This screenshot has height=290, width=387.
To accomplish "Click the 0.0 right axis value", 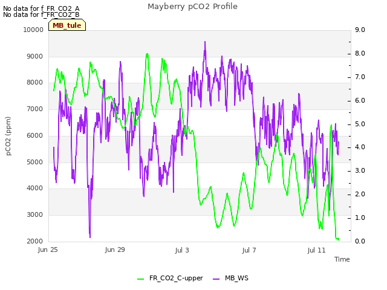I will (360, 242).
